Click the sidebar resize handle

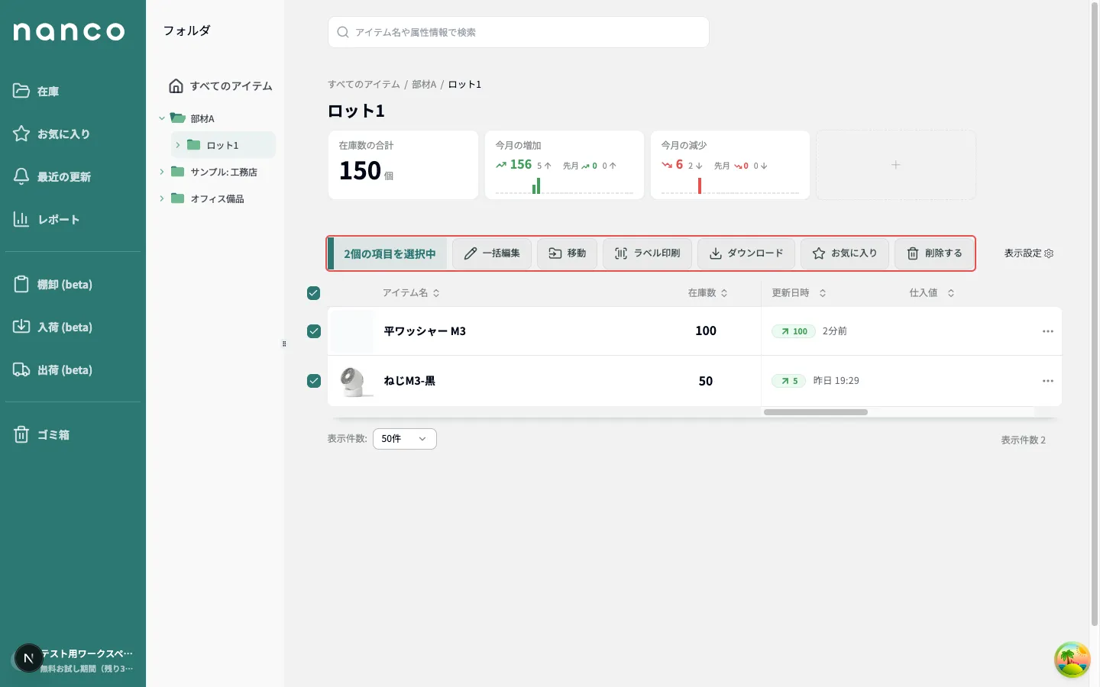284,344
